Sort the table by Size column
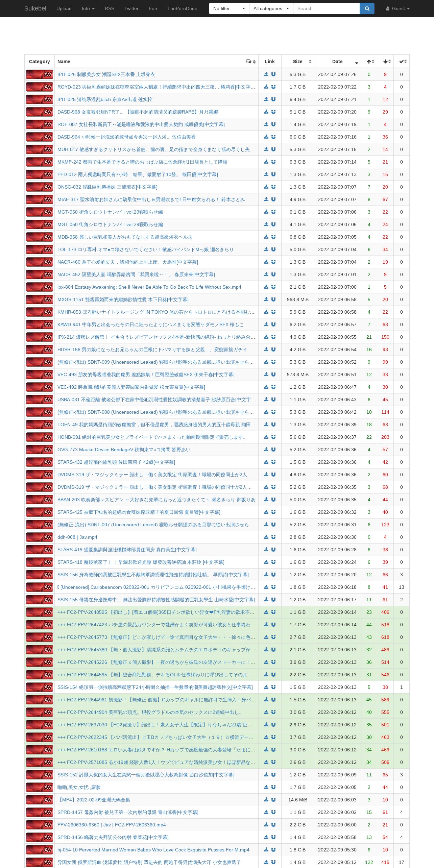The width and height of the screenshot is (434, 868). point(298,62)
